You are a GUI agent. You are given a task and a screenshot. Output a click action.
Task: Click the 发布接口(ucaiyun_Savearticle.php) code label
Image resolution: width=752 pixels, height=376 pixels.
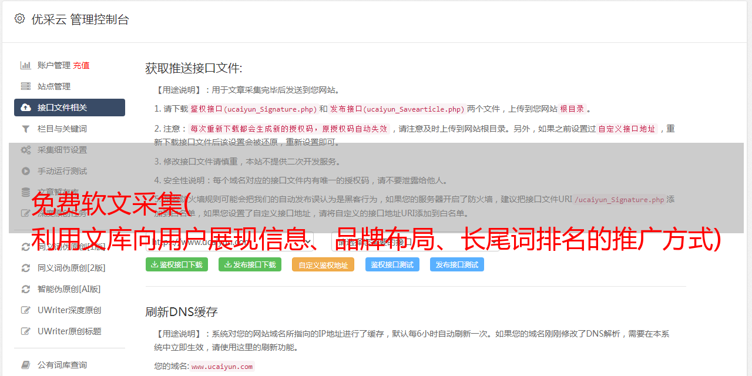397,109
